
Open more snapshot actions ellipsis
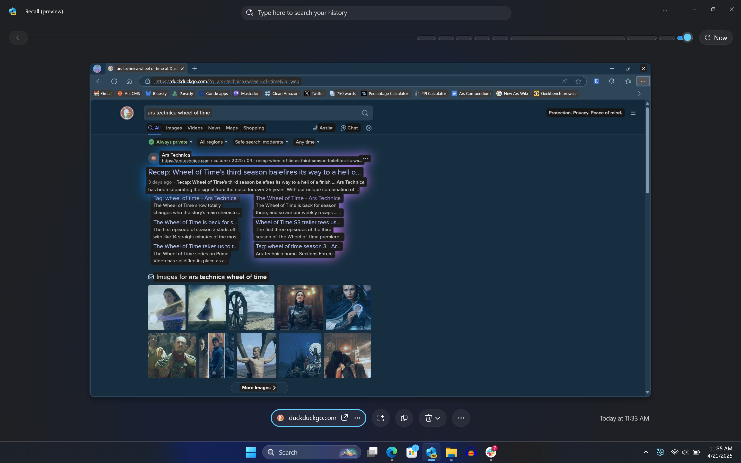(461, 418)
